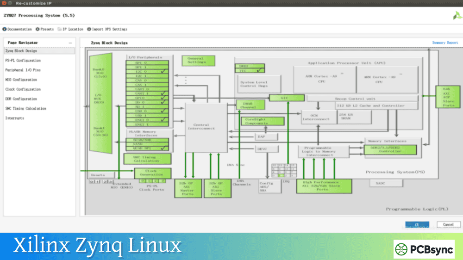463x260 pixels.
Task: Click the IRQ number grid
Action: (284, 171)
